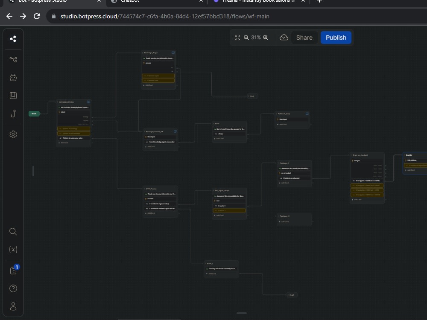Click Add Card in INTRODUCTION node
This screenshot has width=427, height=320.
coord(63,143)
